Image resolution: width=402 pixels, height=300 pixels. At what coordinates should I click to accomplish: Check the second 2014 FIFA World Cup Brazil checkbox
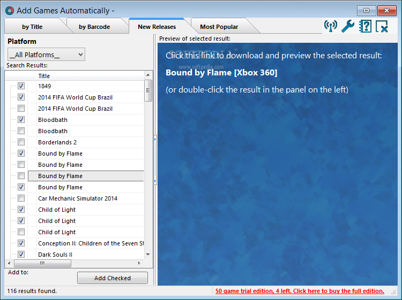(21, 109)
